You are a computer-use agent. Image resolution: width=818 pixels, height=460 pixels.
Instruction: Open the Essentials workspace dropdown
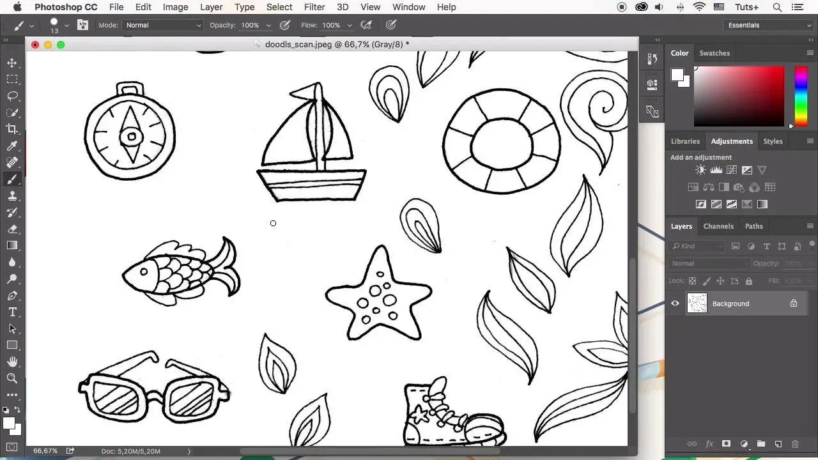pyautogui.click(x=769, y=25)
